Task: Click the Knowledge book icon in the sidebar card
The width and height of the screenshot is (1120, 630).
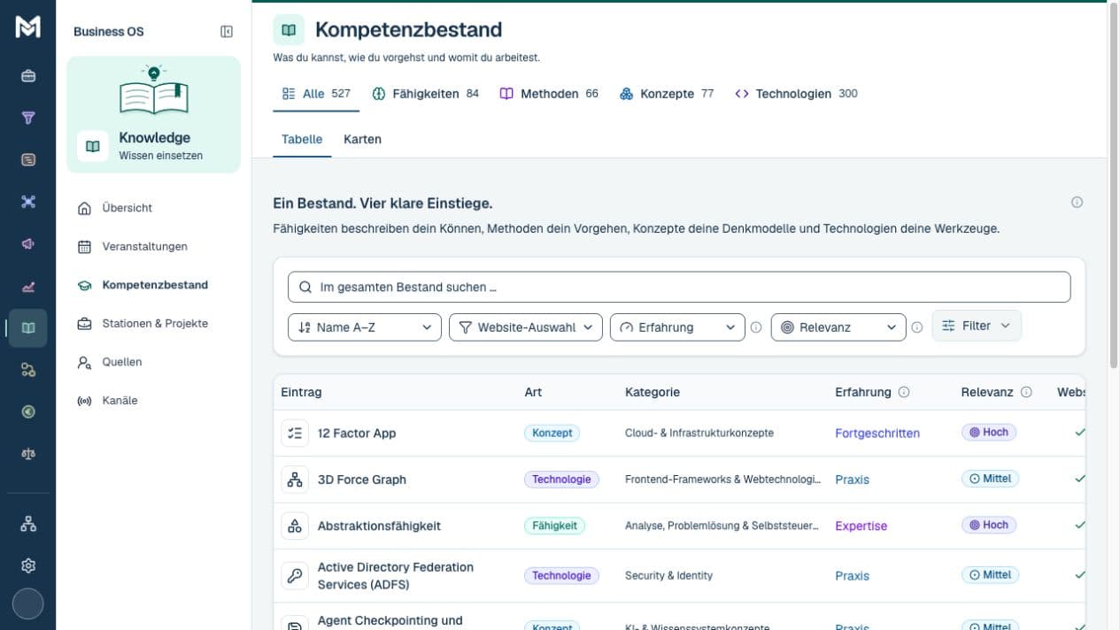Action: [x=93, y=146]
